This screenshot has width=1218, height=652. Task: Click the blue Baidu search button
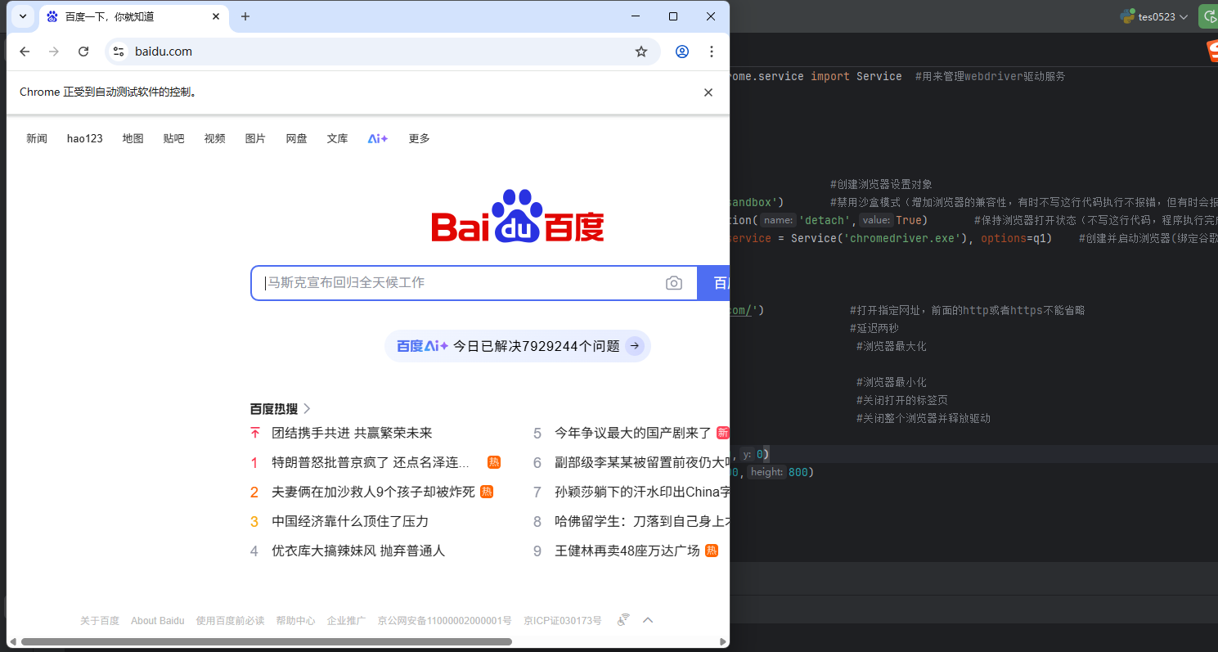[x=713, y=283]
